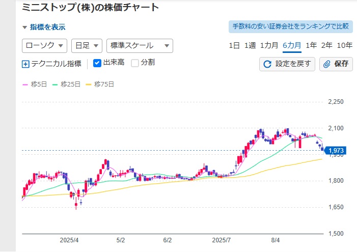Screen dimensions: 357x252
Task: Click the ミニストップ(株)の株価チャート heading
Action: coord(90,8)
